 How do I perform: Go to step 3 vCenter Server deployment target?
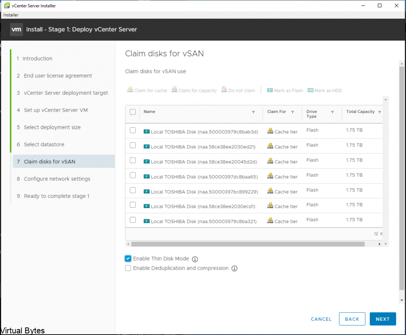[62, 93]
